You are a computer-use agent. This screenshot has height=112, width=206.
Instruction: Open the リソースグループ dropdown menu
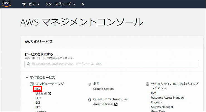pos(60,4)
